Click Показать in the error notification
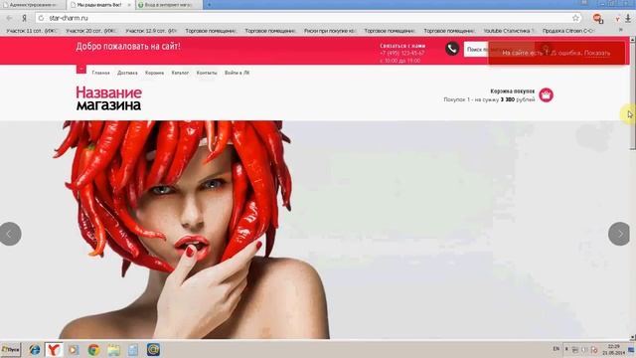636x358 pixels. 597,53
